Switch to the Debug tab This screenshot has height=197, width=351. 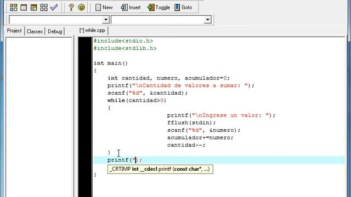[x=55, y=31]
